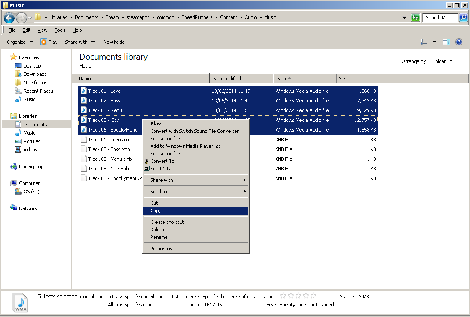This screenshot has width=470, height=317.
Task: Open OS (C:) drive
Action: click(31, 192)
